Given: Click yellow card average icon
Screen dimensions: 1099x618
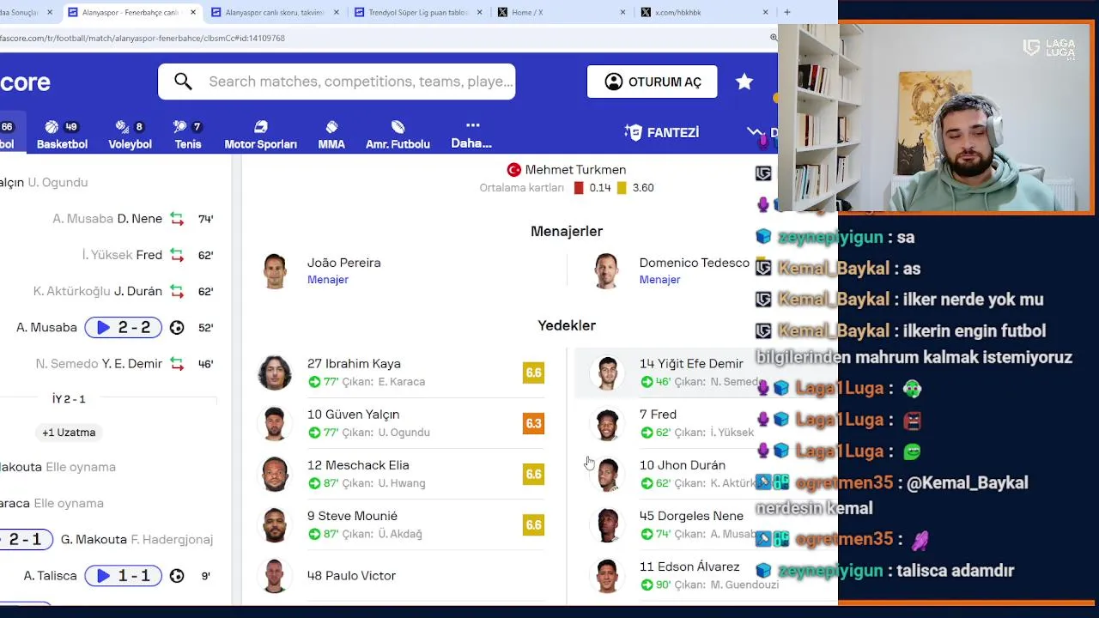Looking at the screenshot, I should click(x=622, y=188).
